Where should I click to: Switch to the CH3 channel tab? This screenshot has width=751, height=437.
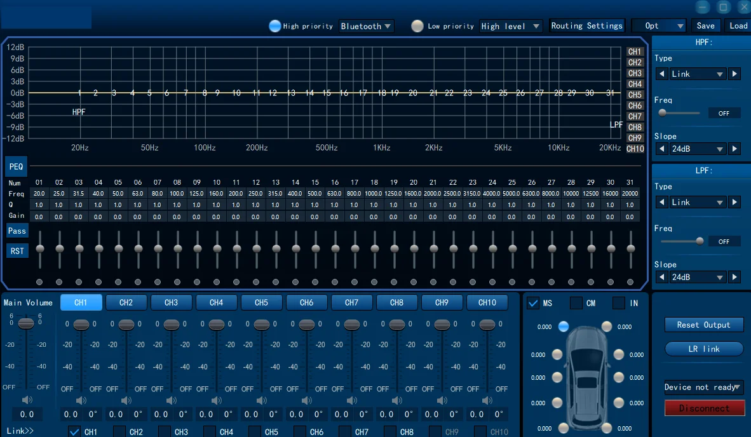(x=172, y=302)
